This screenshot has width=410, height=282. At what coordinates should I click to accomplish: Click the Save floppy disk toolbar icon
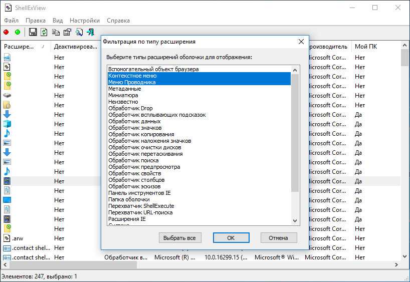click(33, 32)
